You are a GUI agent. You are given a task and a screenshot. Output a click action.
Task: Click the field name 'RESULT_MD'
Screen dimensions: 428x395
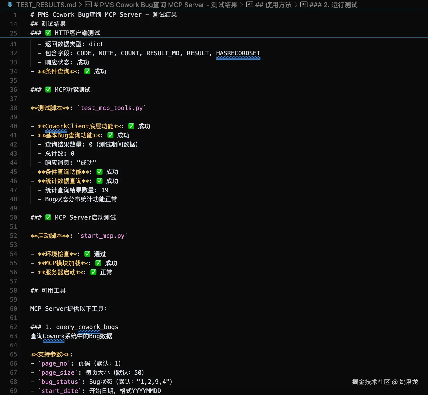click(163, 53)
